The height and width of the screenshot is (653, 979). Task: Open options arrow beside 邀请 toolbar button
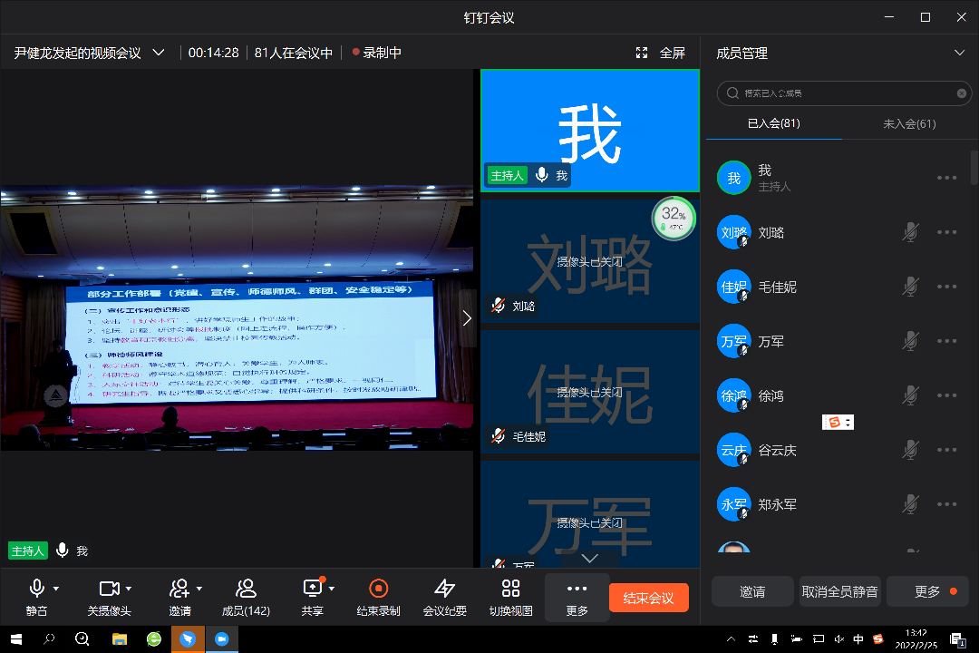(x=199, y=589)
